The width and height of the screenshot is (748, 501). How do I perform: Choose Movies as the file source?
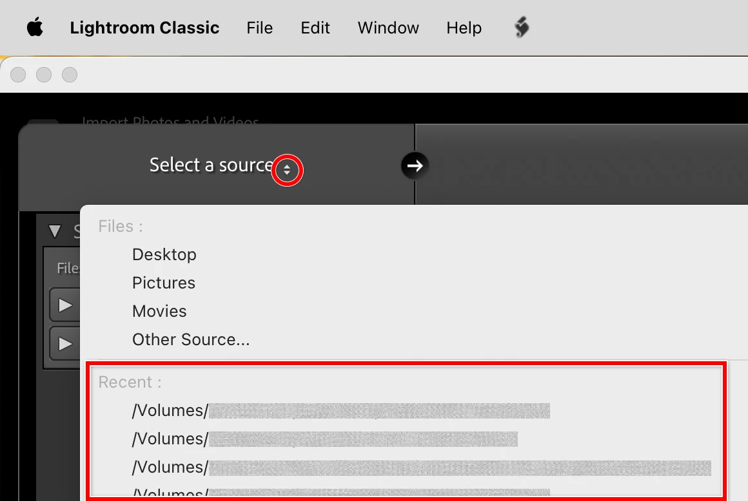pyautogui.click(x=159, y=311)
